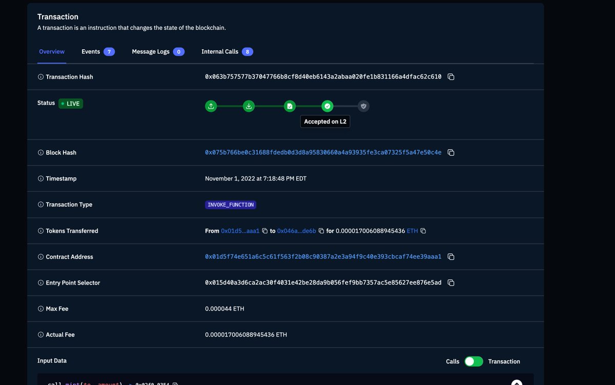
Task: Click the grey shield status step icon
Action: (x=363, y=106)
